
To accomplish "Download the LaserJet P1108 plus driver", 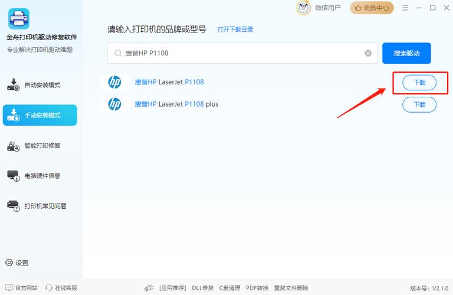I will [x=419, y=104].
